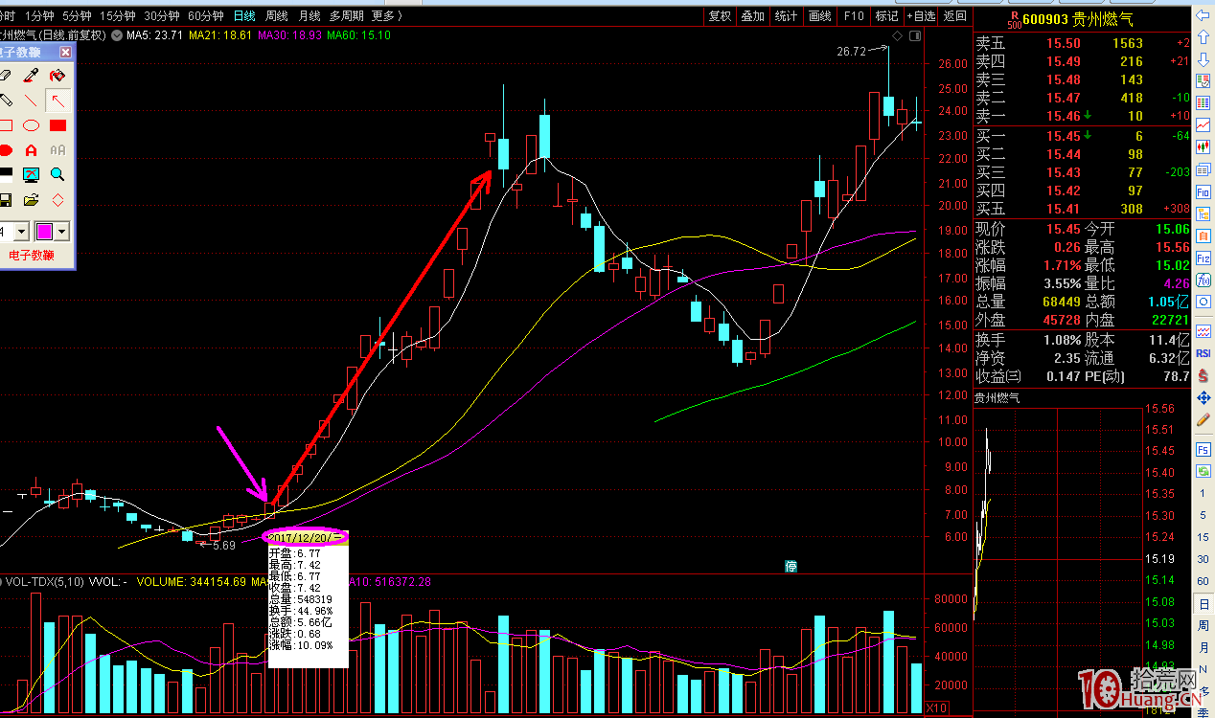Image resolution: width=1215 pixels, height=718 pixels.
Task: Select the eyedropper tool in 电子教鞭 palette
Action: point(31,76)
